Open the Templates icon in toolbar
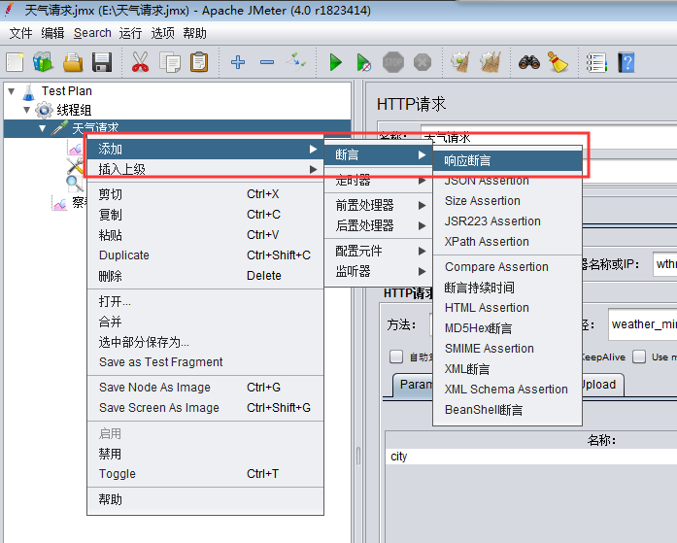 click(x=43, y=62)
